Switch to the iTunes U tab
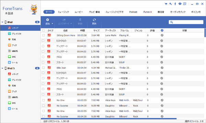Viewport: 206px width, 123px height. [x=147, y=12]
